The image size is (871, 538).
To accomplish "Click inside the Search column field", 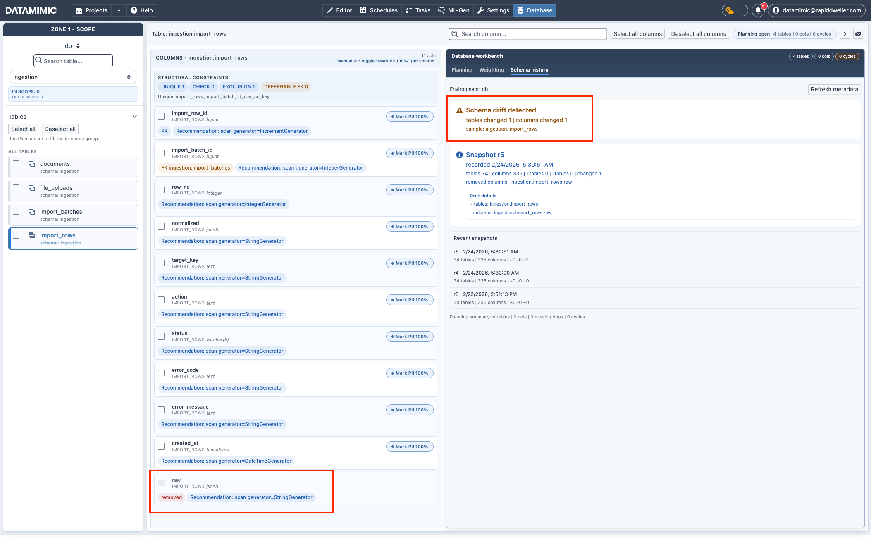I will tap(528, 34).
